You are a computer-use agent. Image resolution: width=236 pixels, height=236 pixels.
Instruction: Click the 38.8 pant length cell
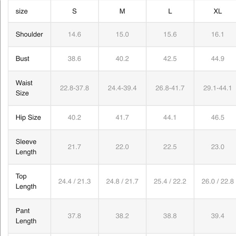tap(170, 216)
